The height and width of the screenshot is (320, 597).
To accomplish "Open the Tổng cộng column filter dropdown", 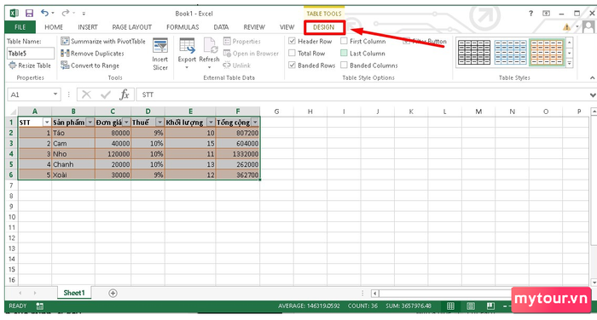I will click(x=255, y=123).
